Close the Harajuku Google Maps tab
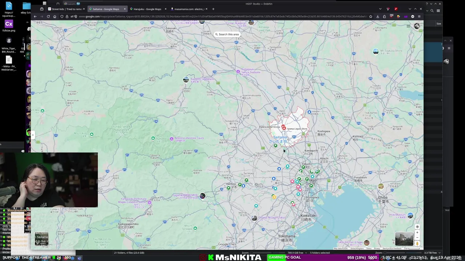 pos(166,9)
